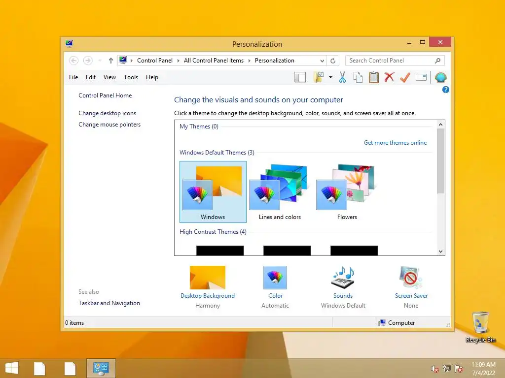Click the Back navigation arrow

click(x=74, y=61)
